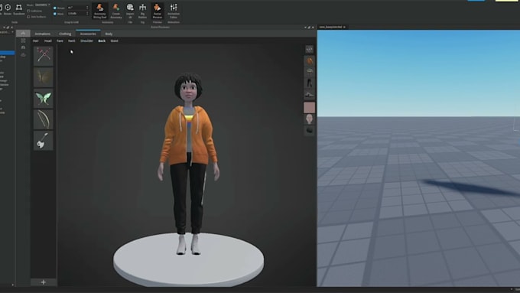Select the Rotate tool in the ribbon
The image size is (520, 293).
[8, 9]
